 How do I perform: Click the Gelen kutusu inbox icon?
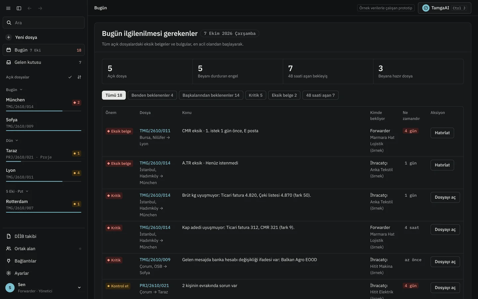[9, 62]
